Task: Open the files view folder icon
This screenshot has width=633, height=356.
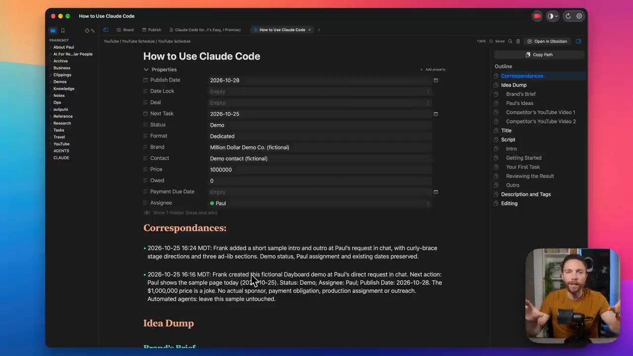Action: point(53,31)
